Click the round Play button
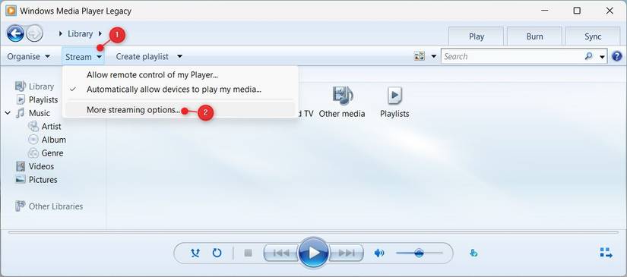Viewport: 627px width, 277px height. [x=314, y=253]
